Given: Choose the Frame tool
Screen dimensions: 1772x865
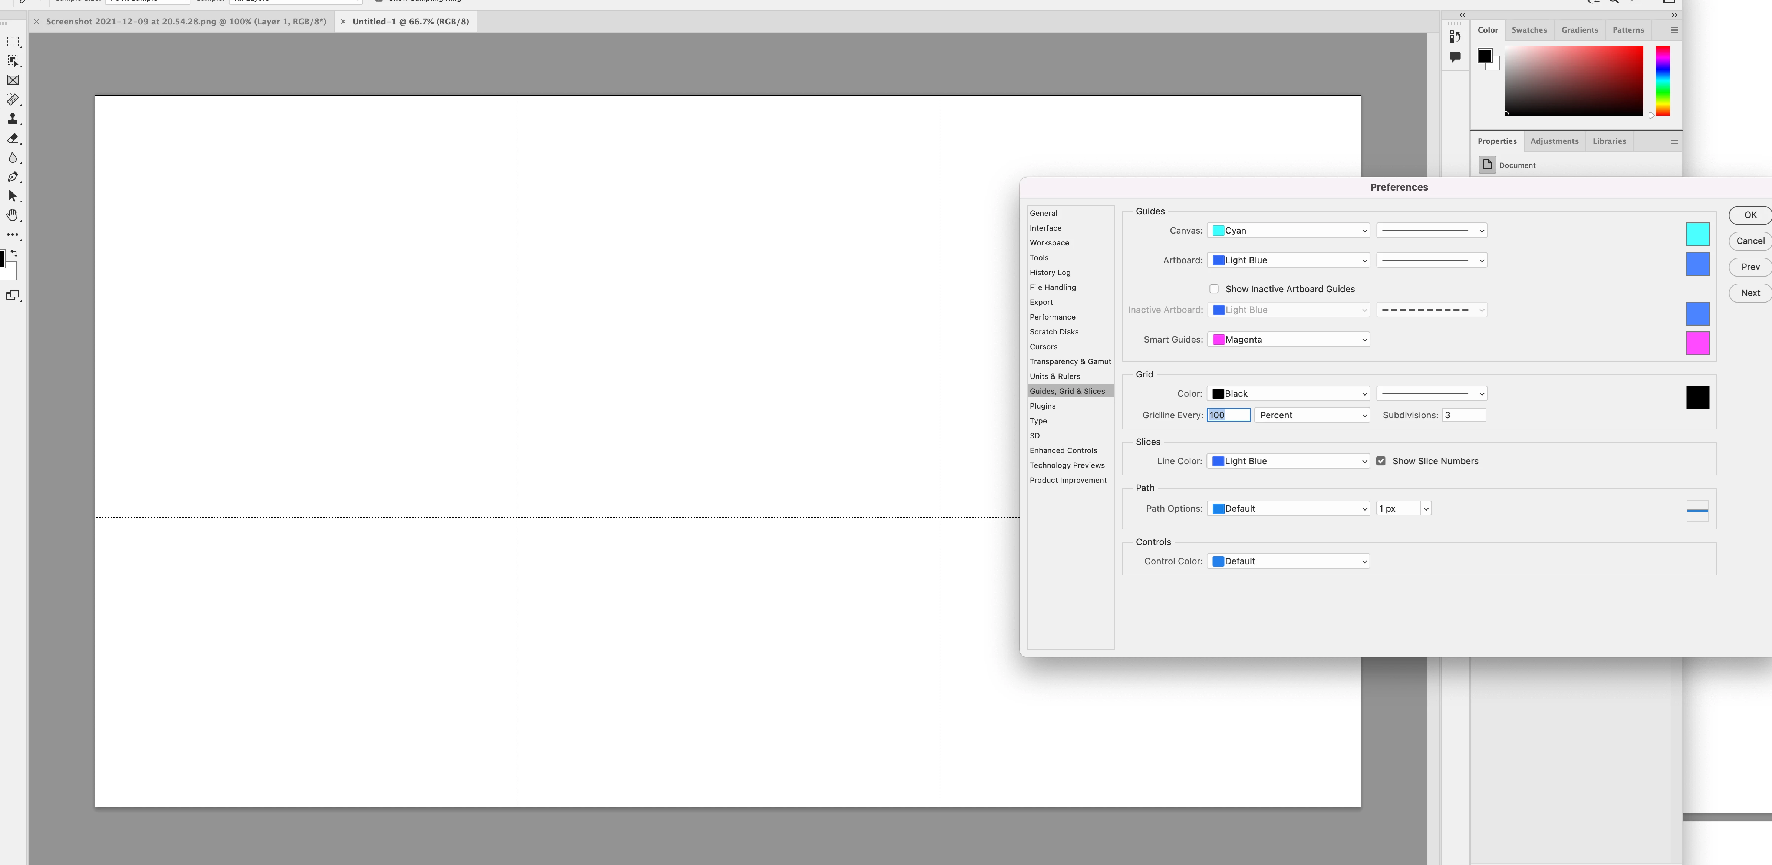Looking at the screenshot, I should 12,80.
